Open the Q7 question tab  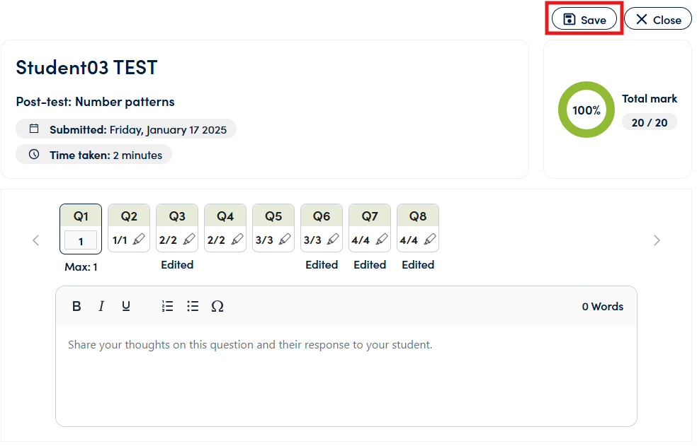369,216
